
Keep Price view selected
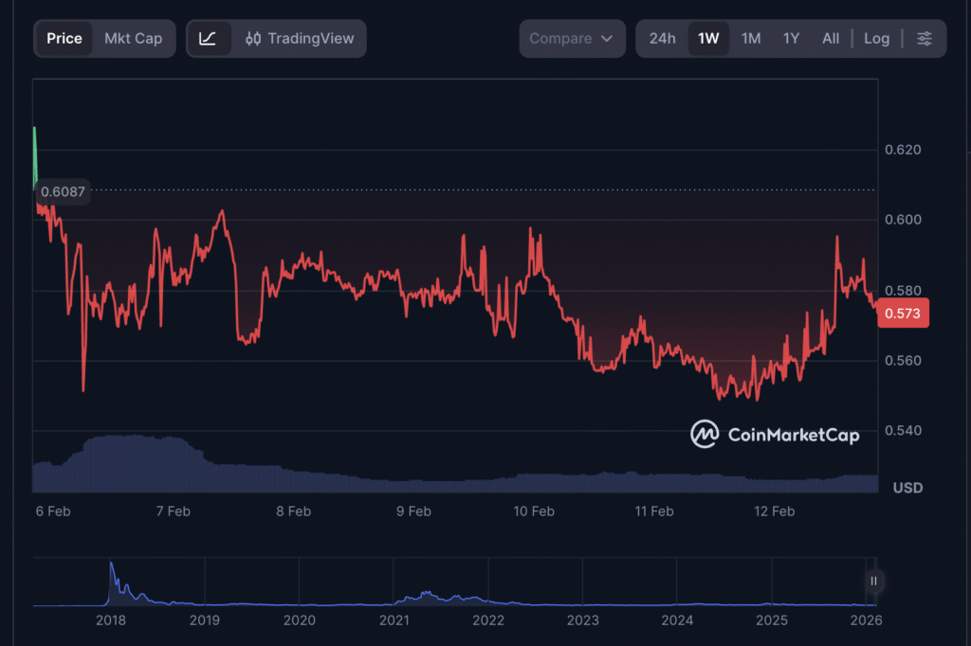(x=64, y=38)
